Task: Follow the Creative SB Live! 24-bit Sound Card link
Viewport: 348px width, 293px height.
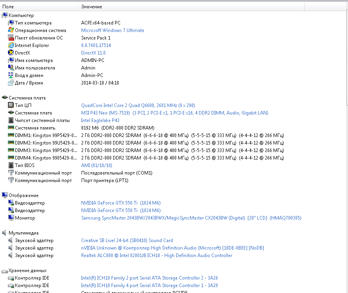Action: coord(127,240)
